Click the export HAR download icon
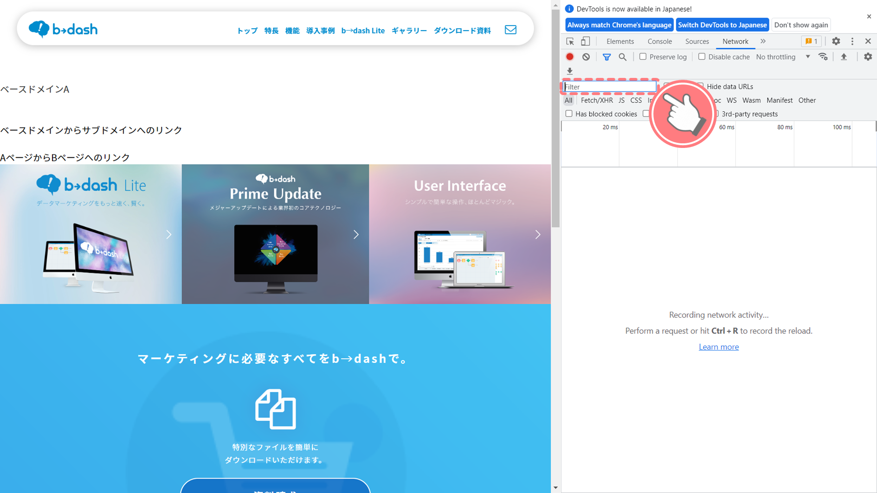Viewport: 877px width, 493px height. [x=570, y=71]
